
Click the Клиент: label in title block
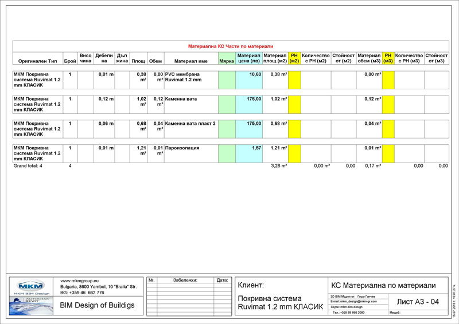(x=251, y=285)
